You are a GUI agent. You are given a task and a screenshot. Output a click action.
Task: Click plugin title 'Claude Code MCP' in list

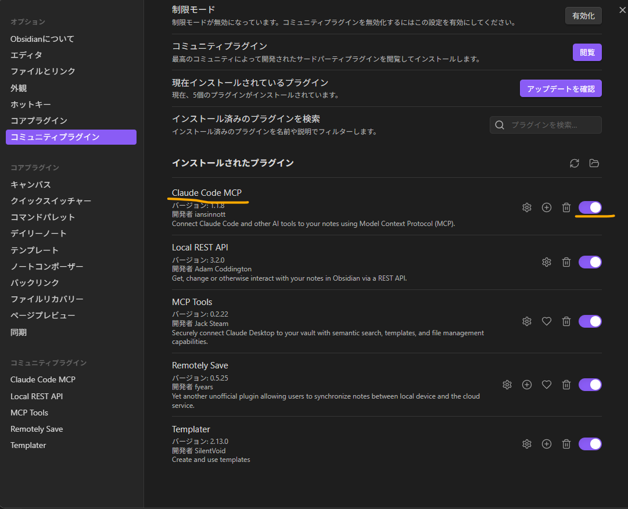[207, 193]
